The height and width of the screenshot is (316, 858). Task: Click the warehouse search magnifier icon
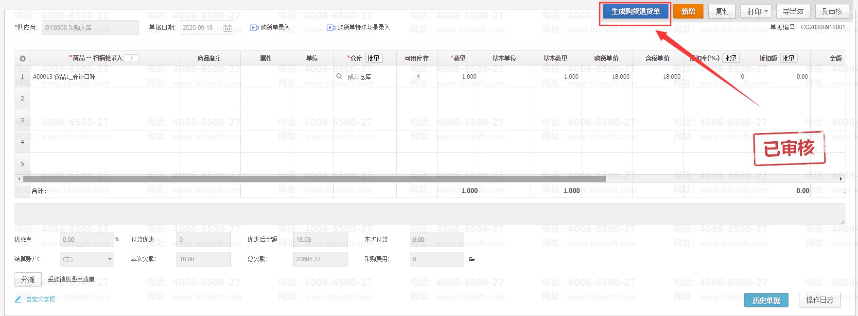coord(339,76)
